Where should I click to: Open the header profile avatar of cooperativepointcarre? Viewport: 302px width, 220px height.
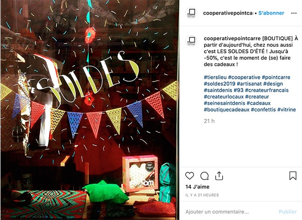click(191, 13)
